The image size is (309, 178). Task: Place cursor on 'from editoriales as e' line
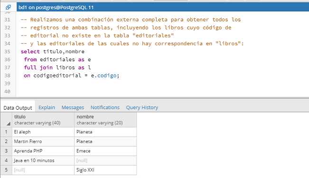[57, 59]
